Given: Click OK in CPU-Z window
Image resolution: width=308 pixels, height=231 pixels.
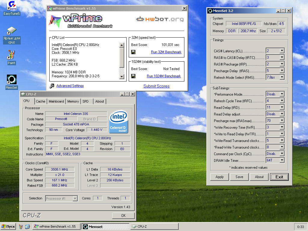Looking at the screenshot, I should tap(123, 215).
